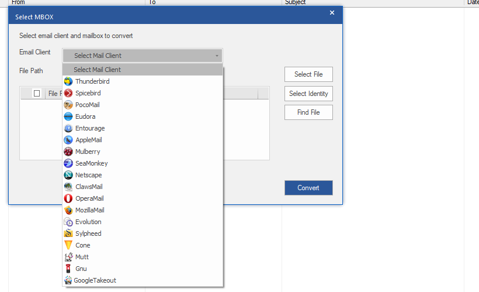
Task: Select the Mutt entry
Action: (x=143, y=257)
